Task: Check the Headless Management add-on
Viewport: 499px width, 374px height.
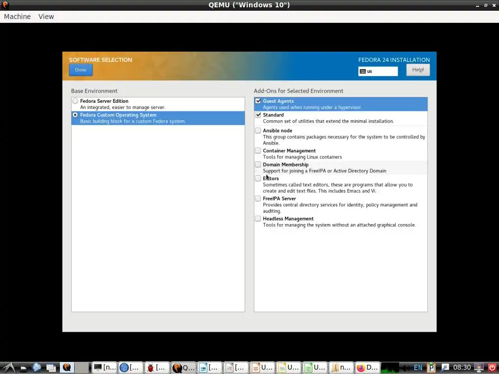Action: (x=258, y=219)
